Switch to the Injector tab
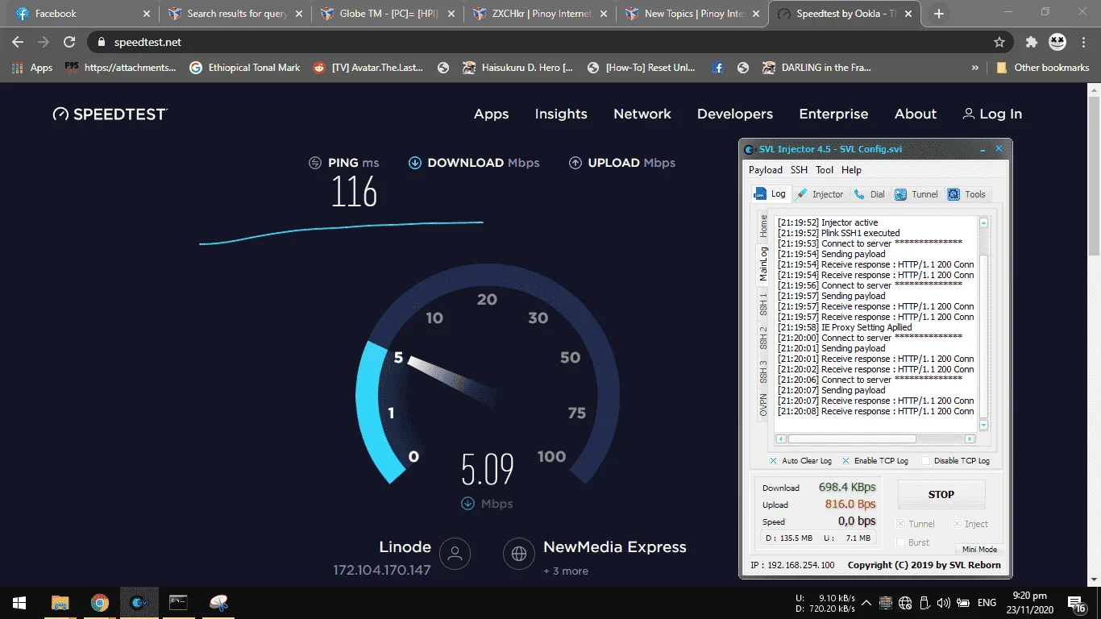The height and width of the screenshot is (619, 1101). click(x=820, y=194)
